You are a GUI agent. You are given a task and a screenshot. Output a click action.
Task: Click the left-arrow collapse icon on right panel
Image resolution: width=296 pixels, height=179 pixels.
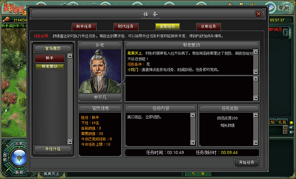286,32
